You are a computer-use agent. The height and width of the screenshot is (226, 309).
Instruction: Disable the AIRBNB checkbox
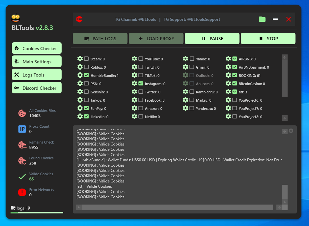tap(235, 59)
